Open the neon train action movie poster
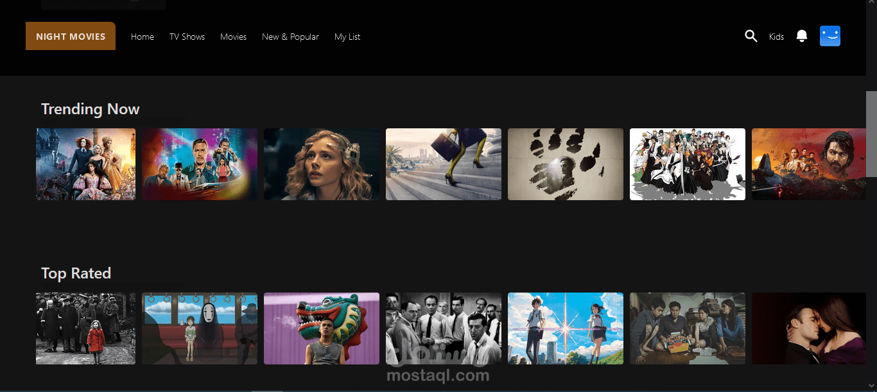 [x=200, y=164]
